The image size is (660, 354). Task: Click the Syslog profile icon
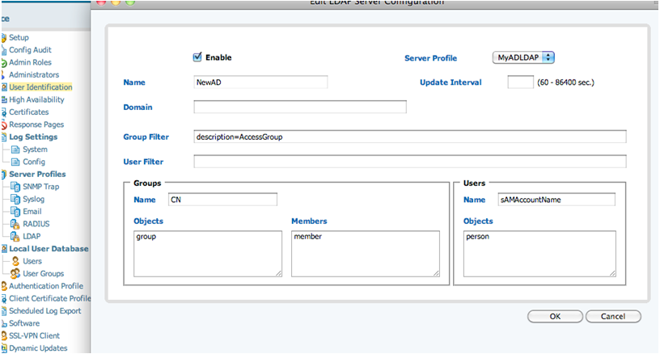point(15,199)
